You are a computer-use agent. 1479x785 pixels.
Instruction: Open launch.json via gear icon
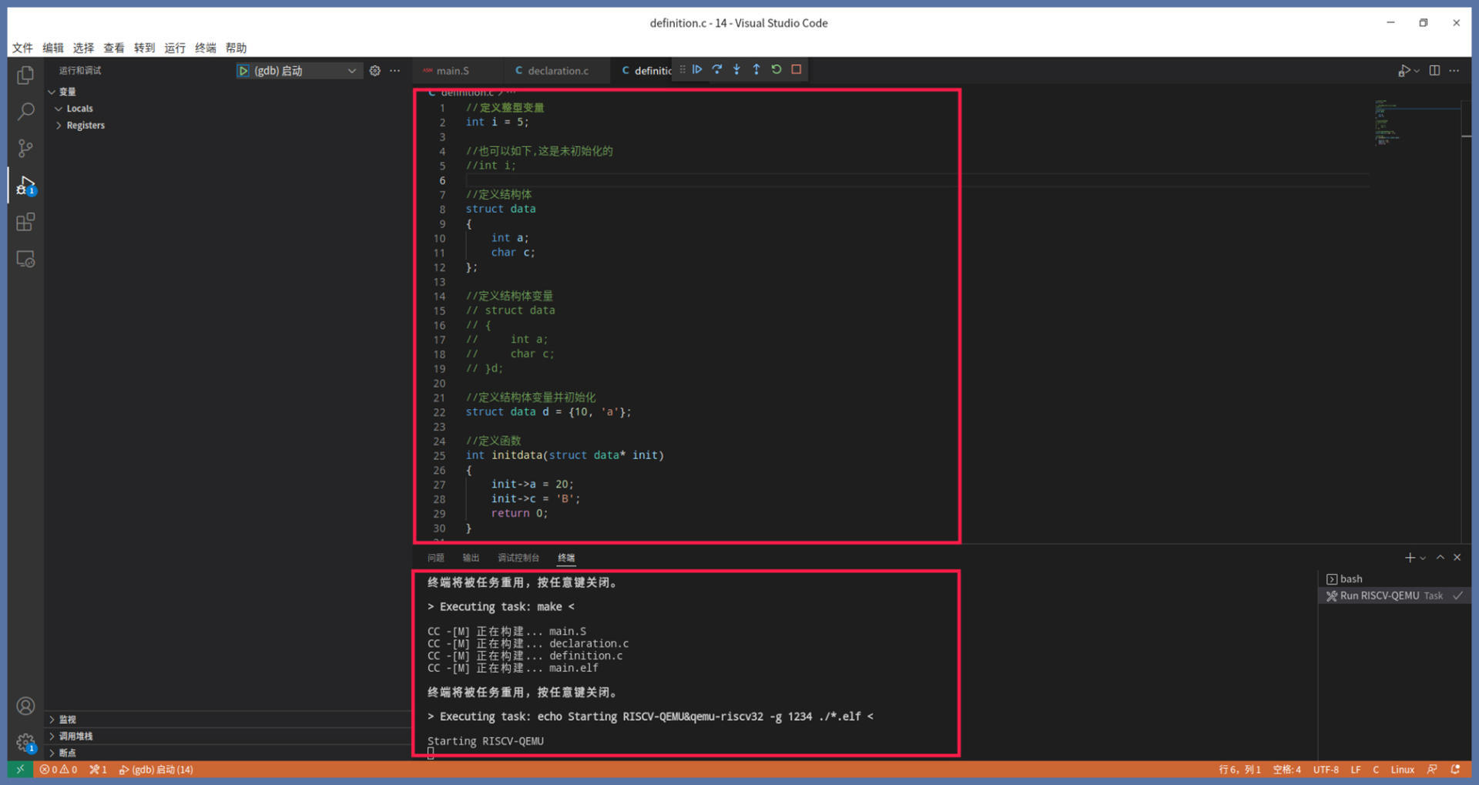coord(375,71)
